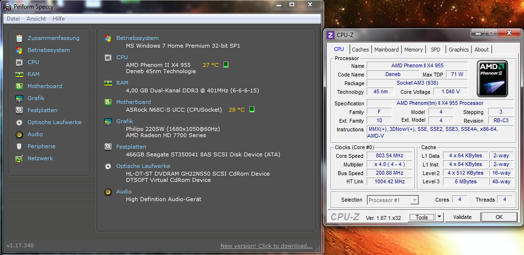Image resolution: width=524 pixels, height=255 pixels.
Task: Click the board icon beside Motherboard summary heading
Action: click(x=108, y=102)
